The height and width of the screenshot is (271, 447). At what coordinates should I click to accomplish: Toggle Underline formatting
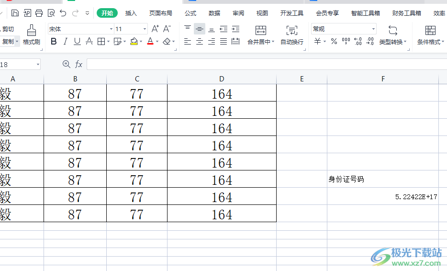pyautogui.click(x=77, y=42)
